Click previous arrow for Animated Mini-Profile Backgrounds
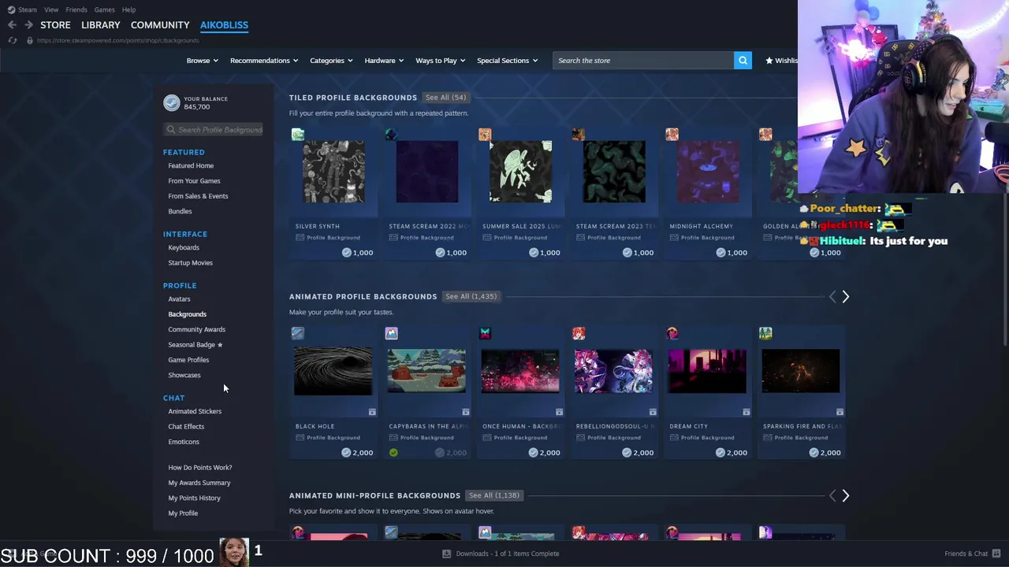Image resolution: width=1009 pixels, height=567 pixels. coord(832,496)
